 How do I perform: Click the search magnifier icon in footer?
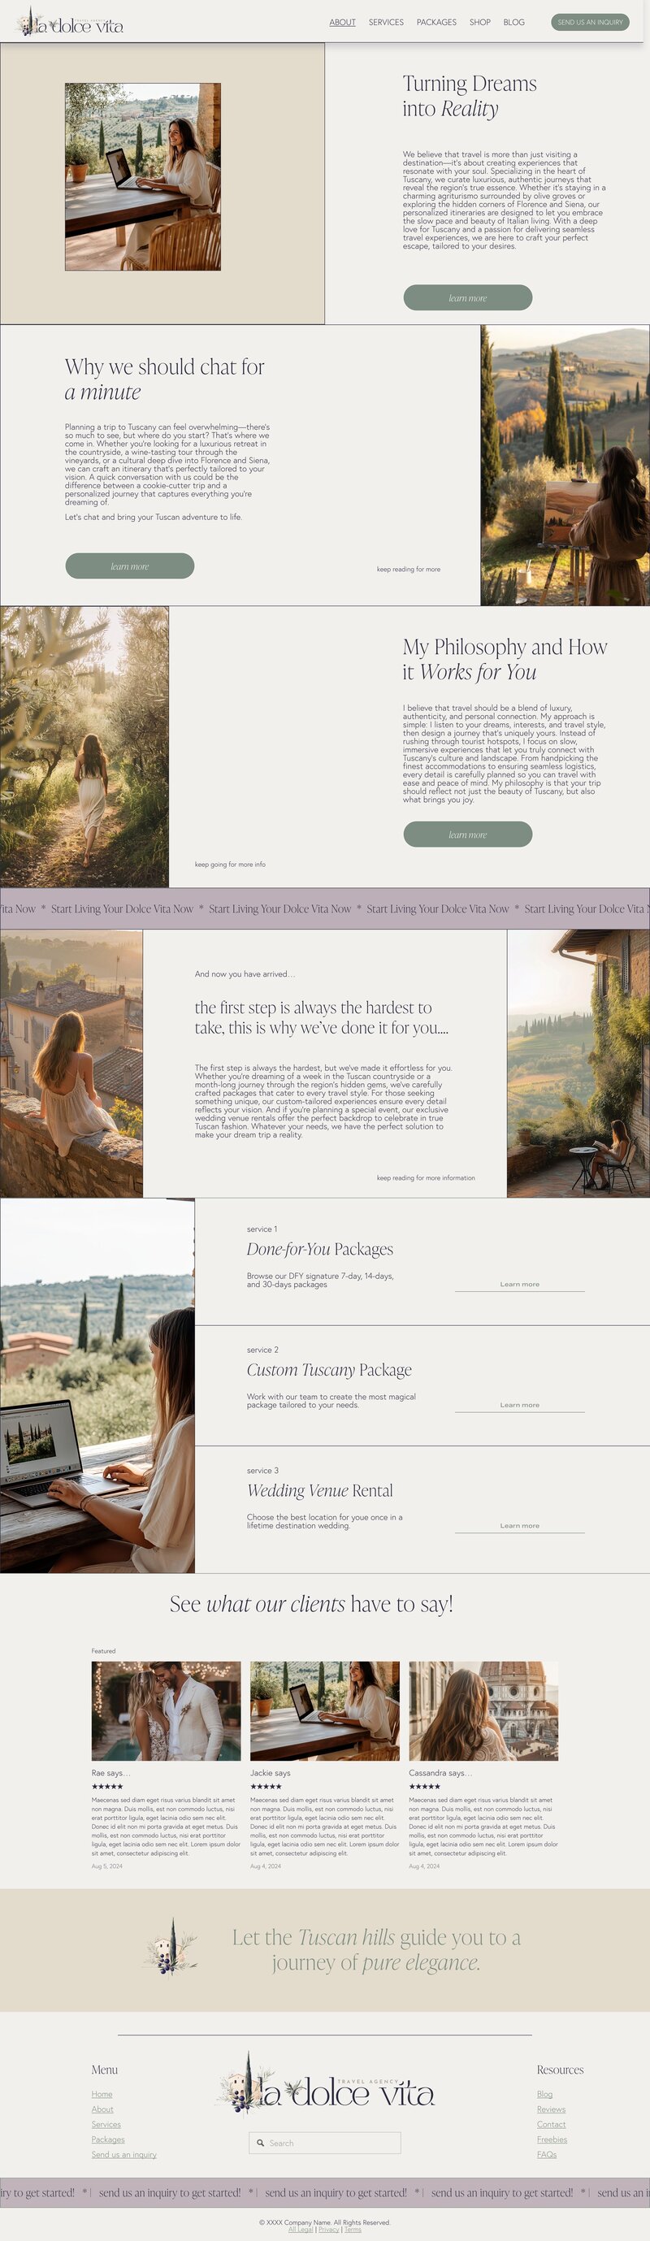(x=260, y=2143)
